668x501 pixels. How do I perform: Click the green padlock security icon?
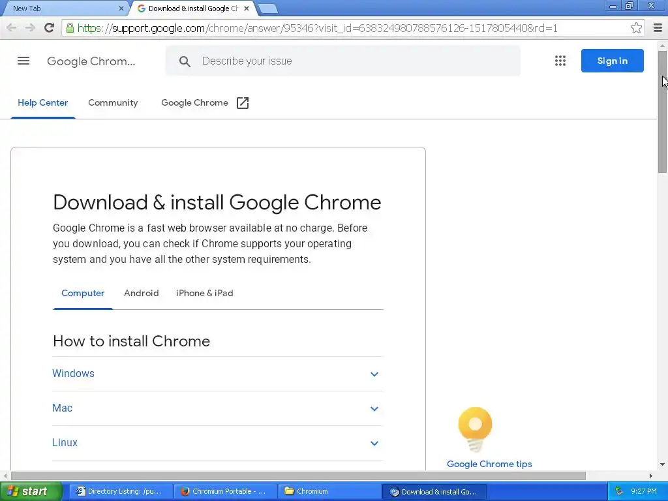(70, 28)
